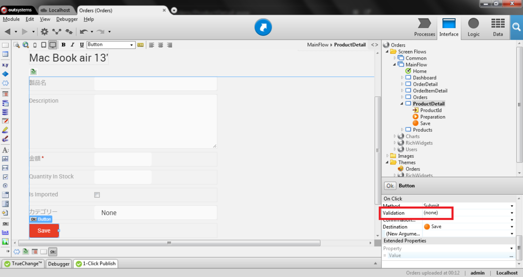Select the Table widget in the toolbox

[5, 54]
